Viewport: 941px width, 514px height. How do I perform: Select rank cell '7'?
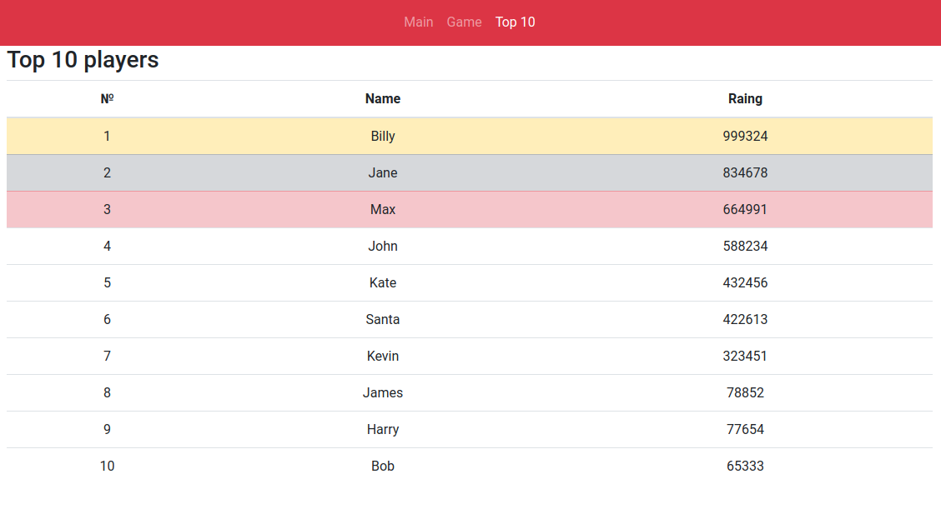pyautogui.click(x=107, y=356)
